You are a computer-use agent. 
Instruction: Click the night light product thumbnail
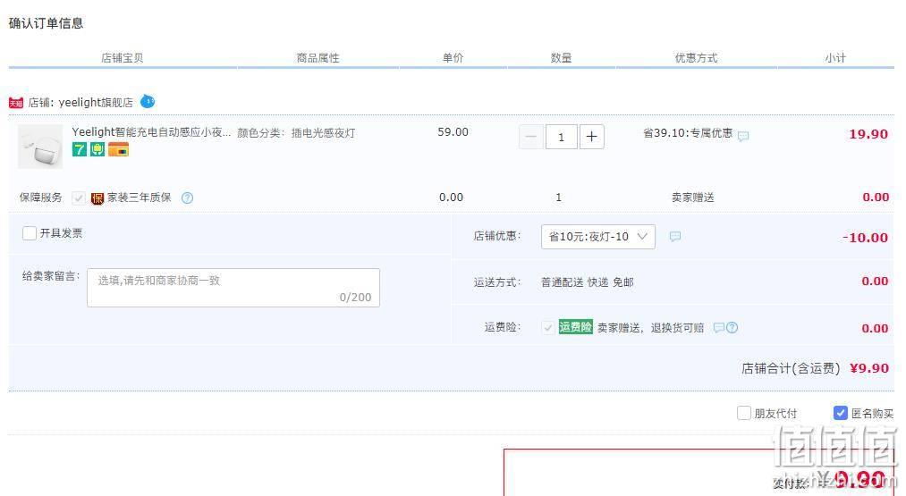(40, 147)
